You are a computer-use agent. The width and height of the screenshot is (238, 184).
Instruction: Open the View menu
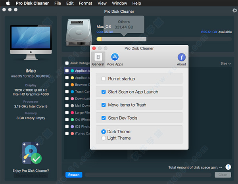[102, 3]
